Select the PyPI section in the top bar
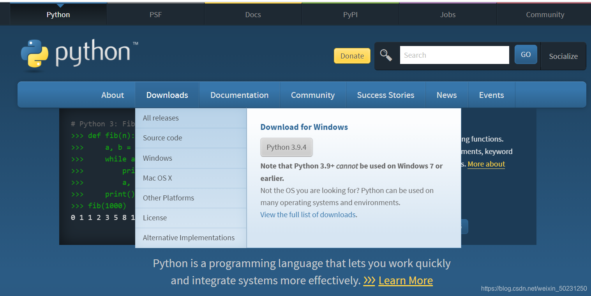The image size is (591, 296). coord(350,14)
